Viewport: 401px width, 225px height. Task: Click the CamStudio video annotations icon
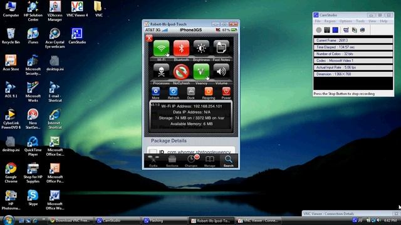click(355, 30)
